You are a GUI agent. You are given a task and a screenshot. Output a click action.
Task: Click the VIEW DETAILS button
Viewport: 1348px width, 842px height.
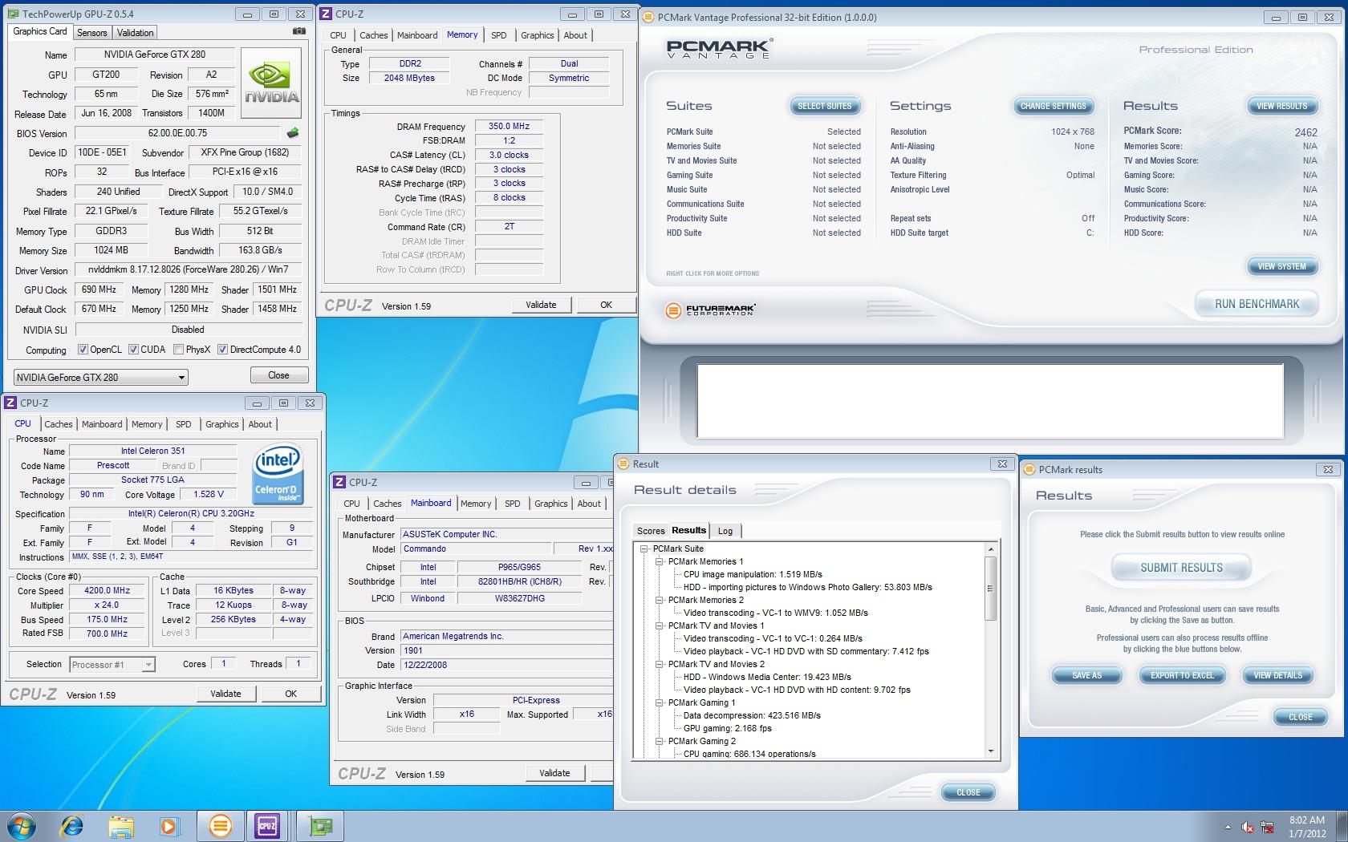(x=1278, y=675)
